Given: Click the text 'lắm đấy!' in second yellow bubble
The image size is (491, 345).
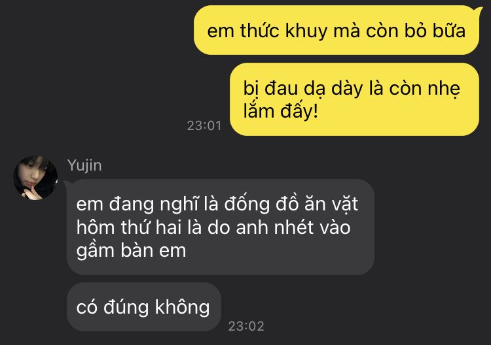Looking at the screenshot, I should pyautogui.click(x=281, y=111).
